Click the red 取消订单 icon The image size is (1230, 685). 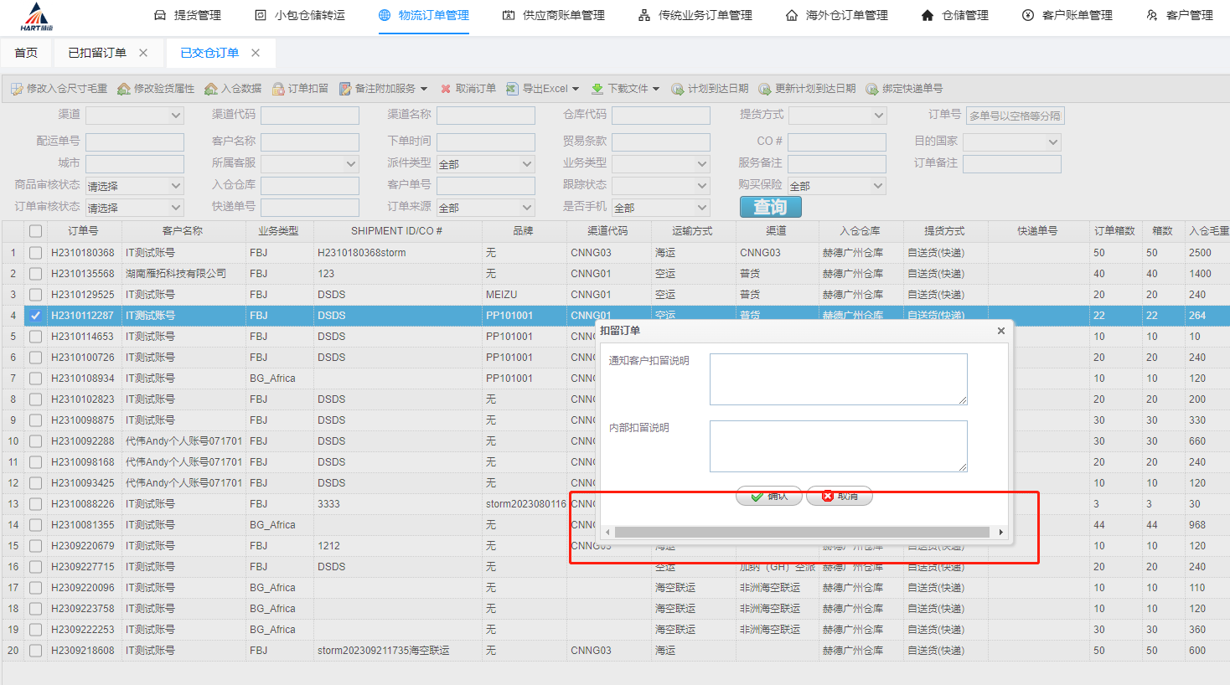(x=446, y=89)
